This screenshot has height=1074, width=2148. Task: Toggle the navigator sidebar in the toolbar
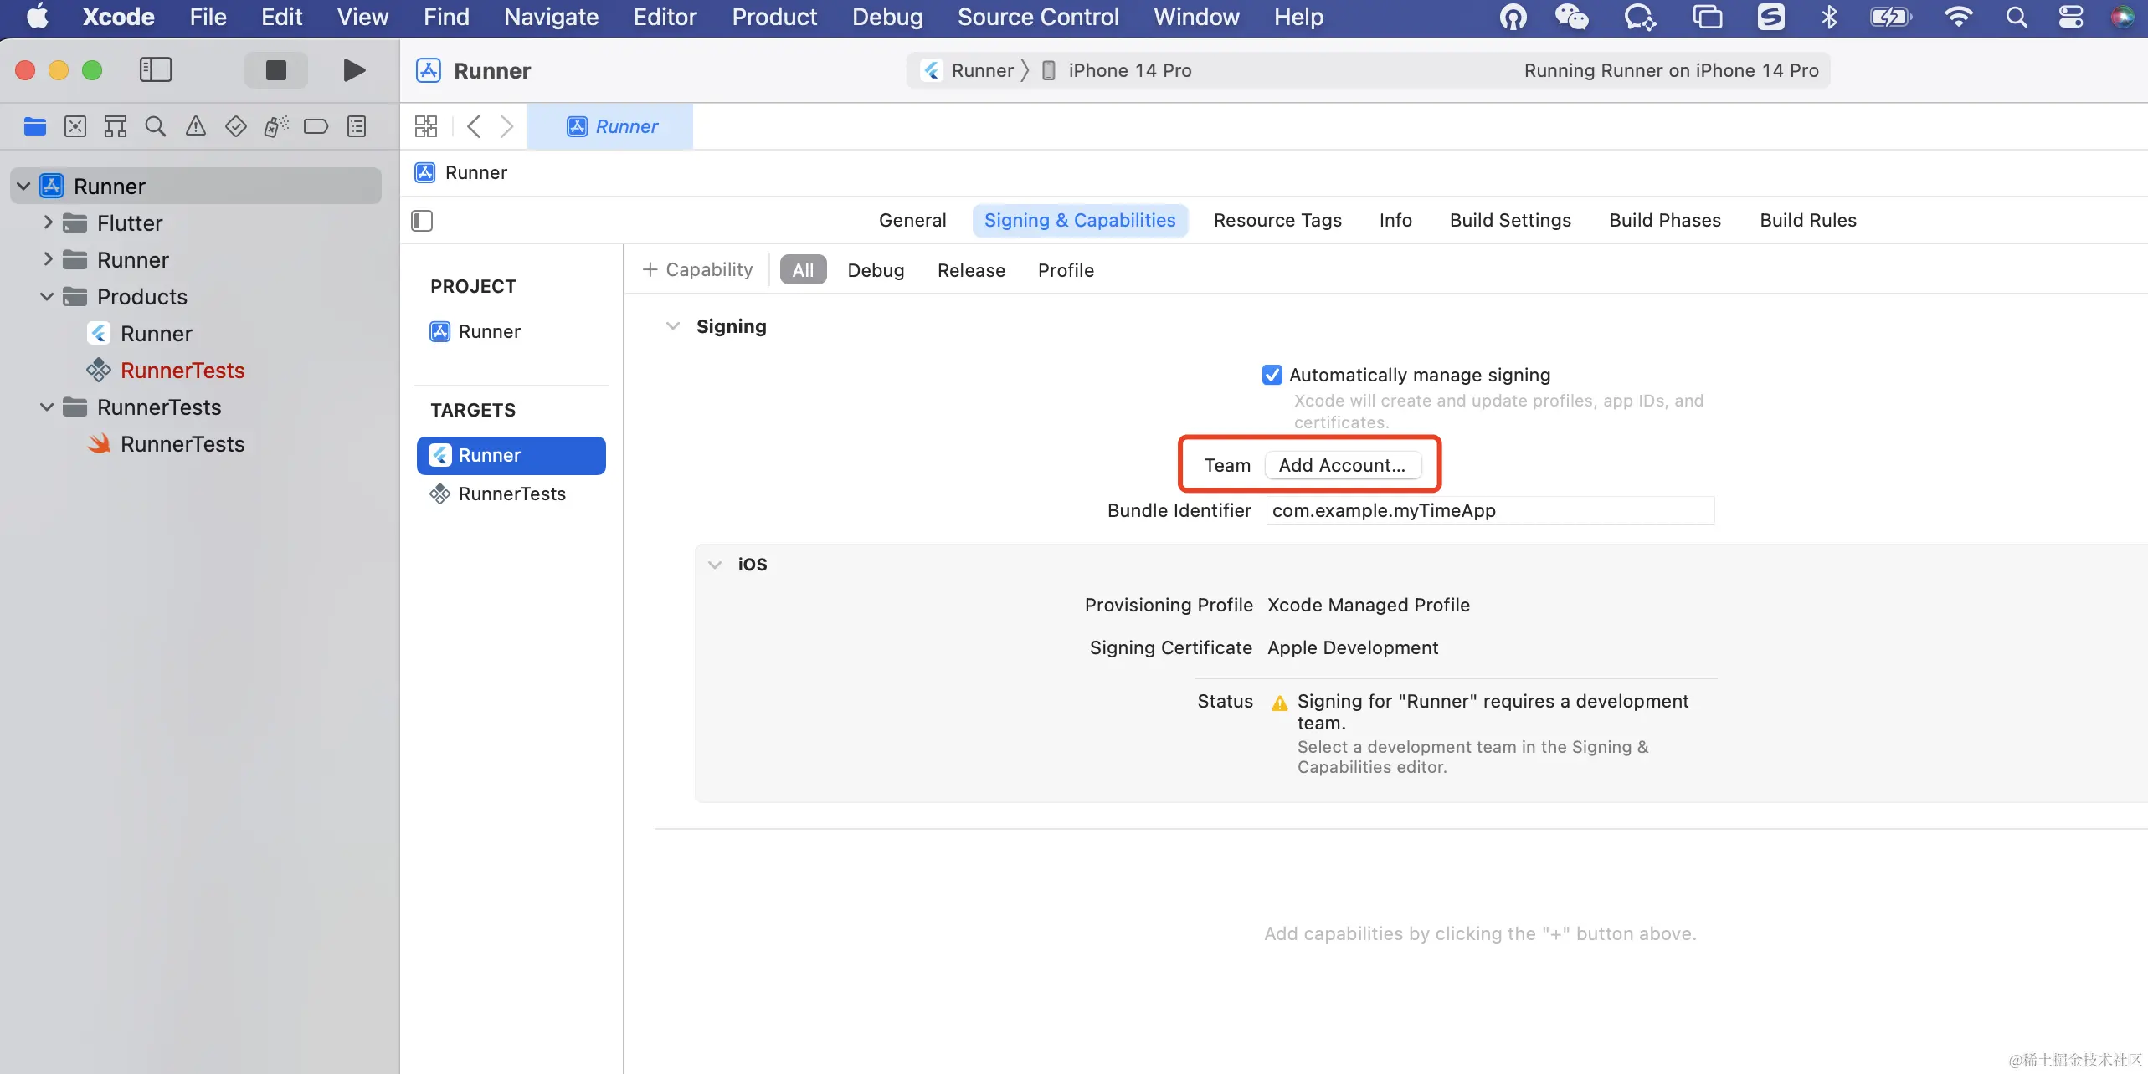[x=155, y=70]
